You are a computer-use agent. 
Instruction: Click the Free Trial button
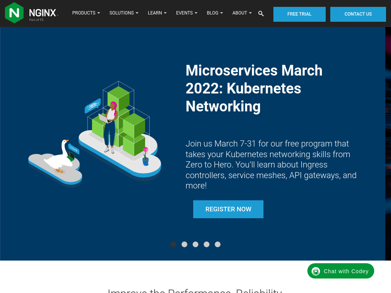point(299,14)
